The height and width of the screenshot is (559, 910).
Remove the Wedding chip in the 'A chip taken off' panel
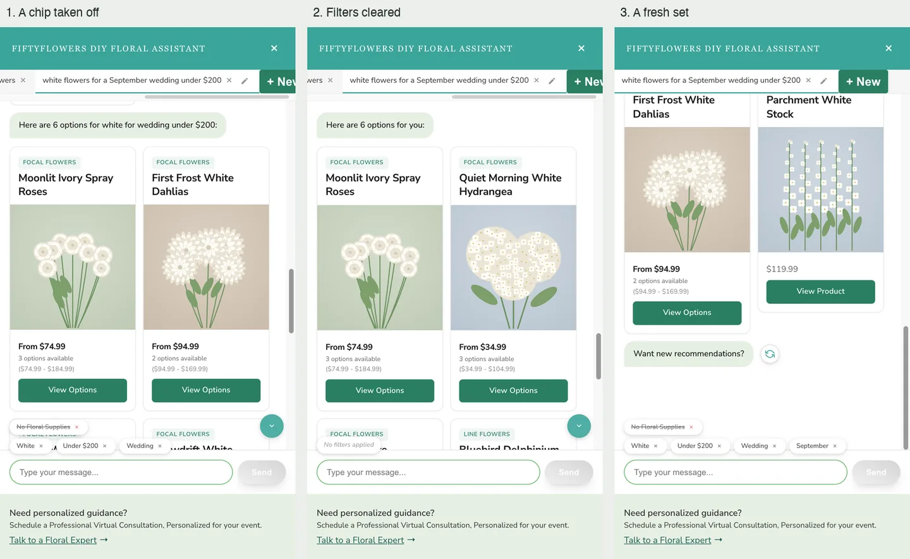click(160, 446)
